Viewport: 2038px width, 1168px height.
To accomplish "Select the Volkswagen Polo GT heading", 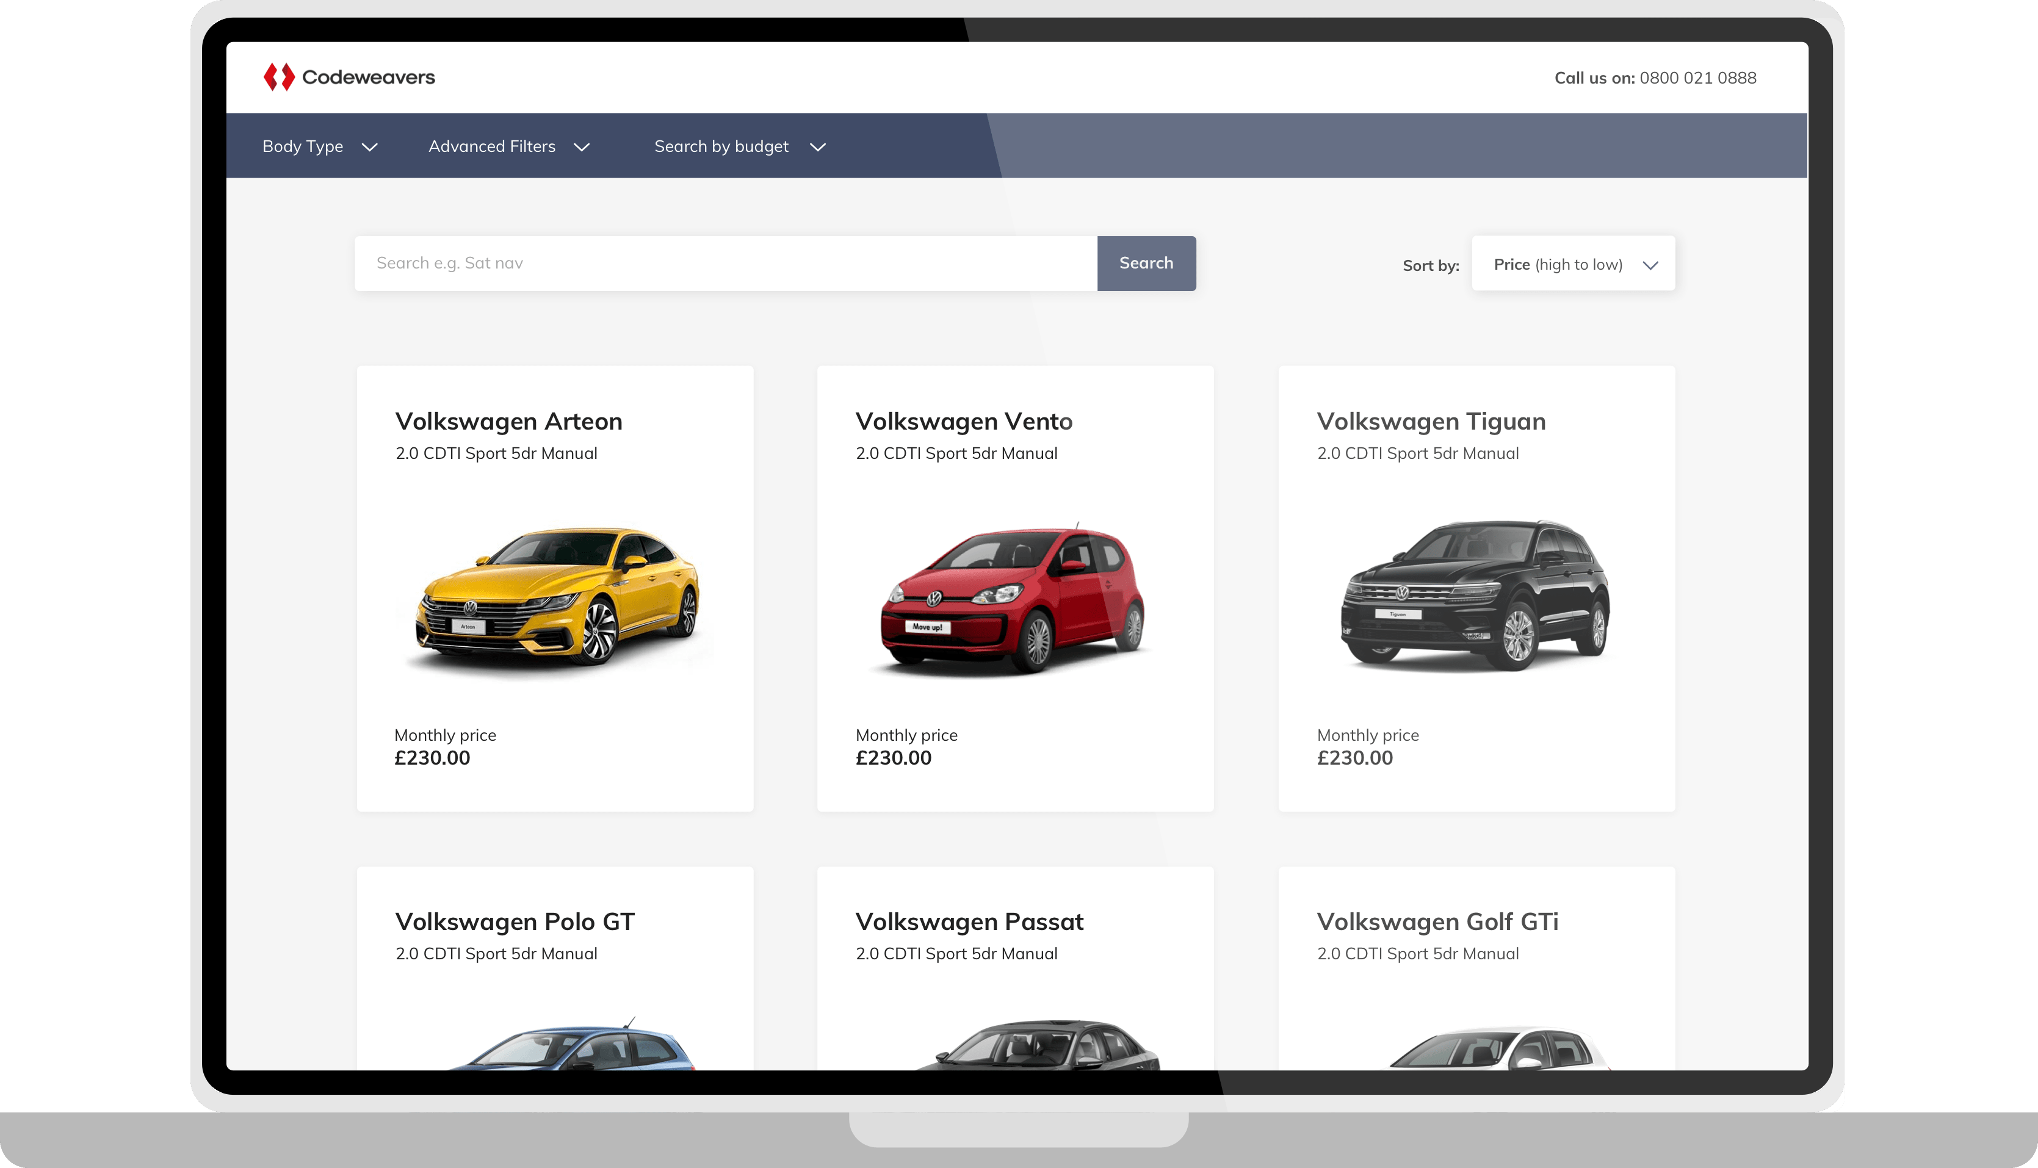I will pos(515,921).
